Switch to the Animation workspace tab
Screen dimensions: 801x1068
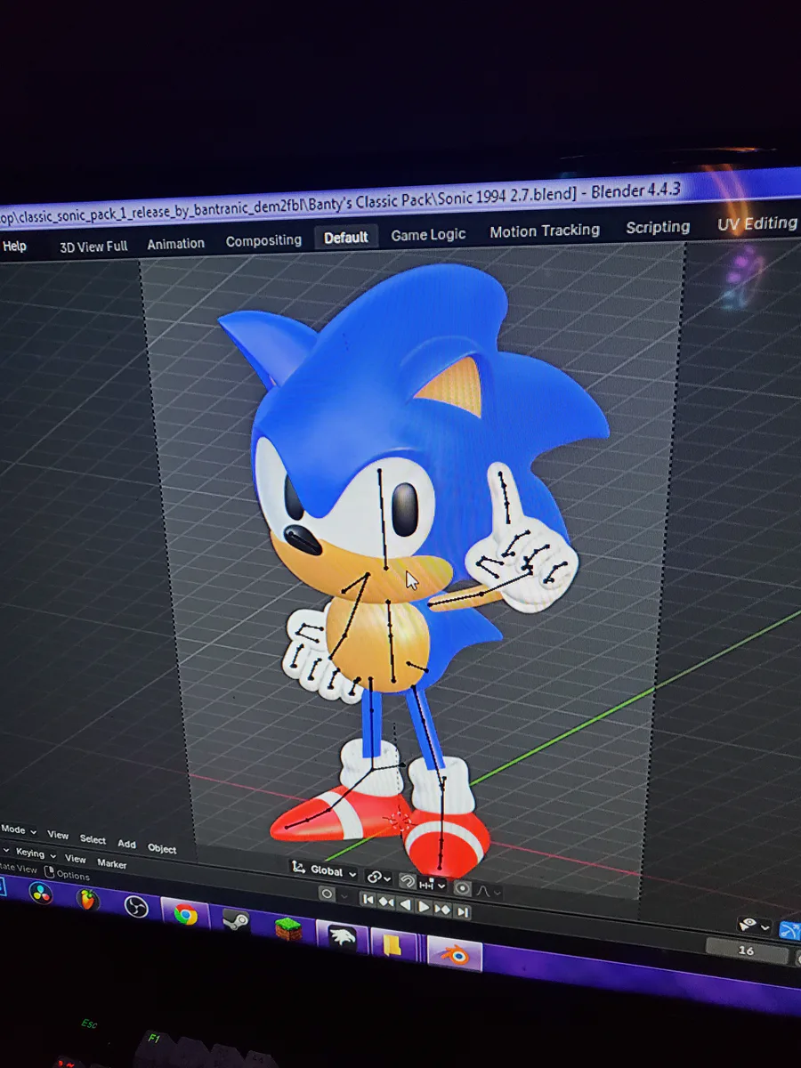click(175, 244)
